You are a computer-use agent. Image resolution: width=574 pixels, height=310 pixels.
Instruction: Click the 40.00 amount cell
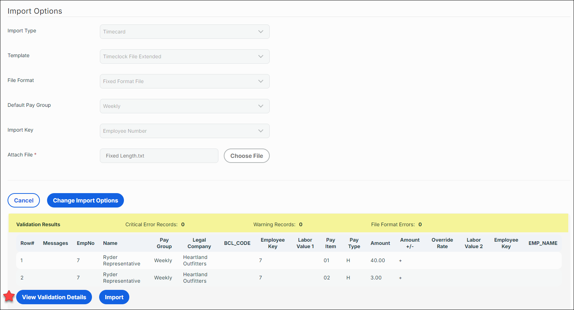378,260
